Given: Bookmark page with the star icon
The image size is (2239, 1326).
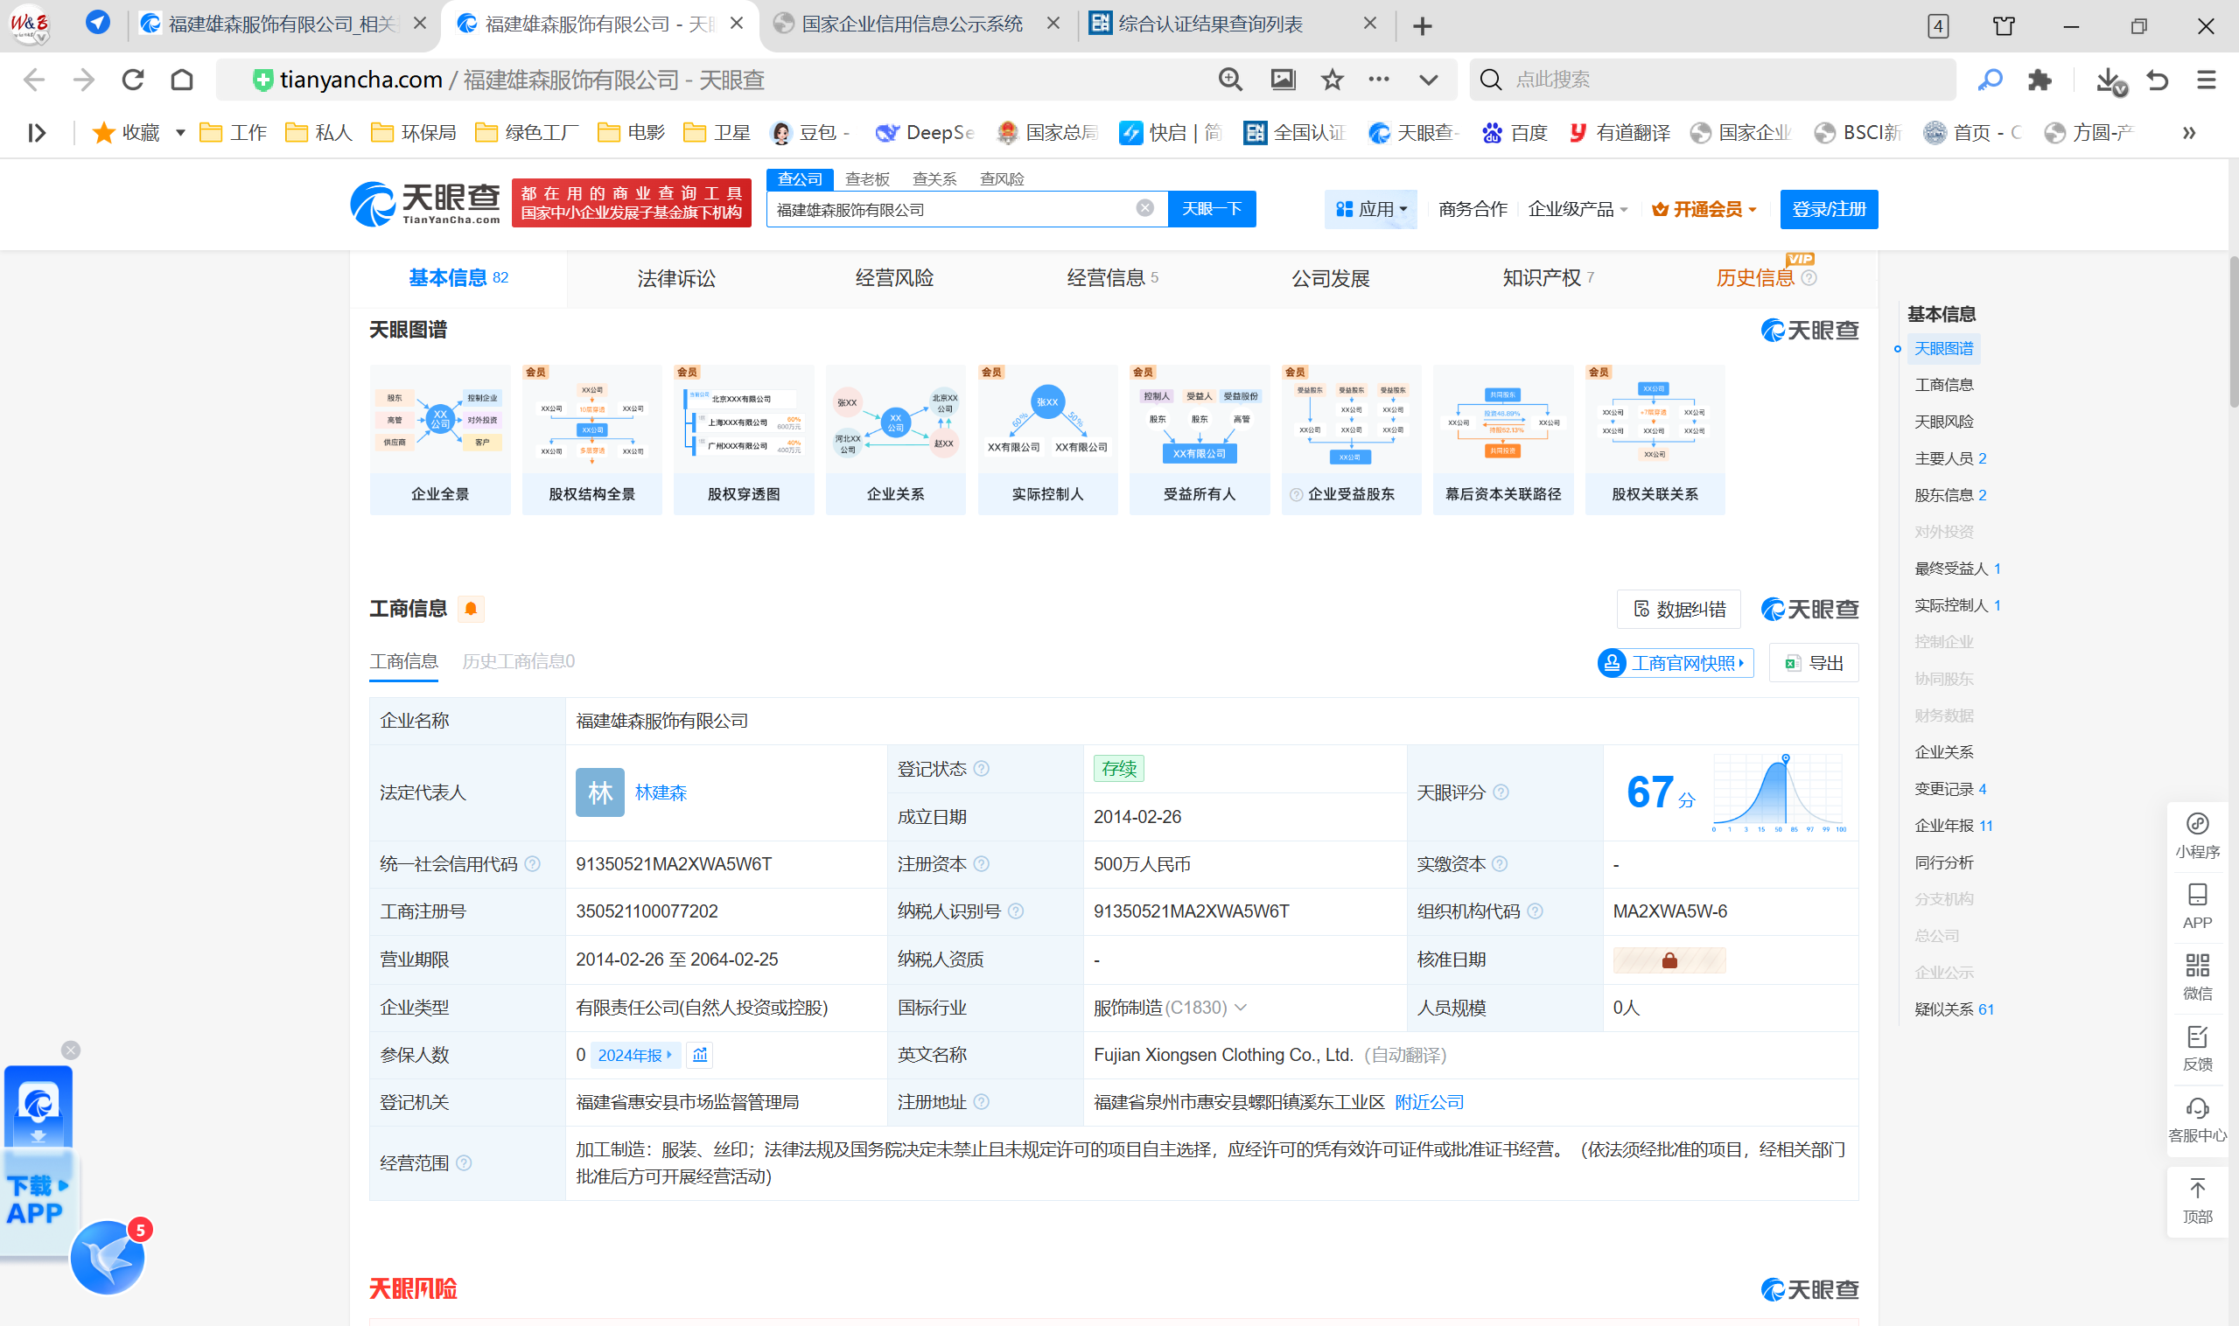Looking at the screenshot, I should (x=1332, y=80).
